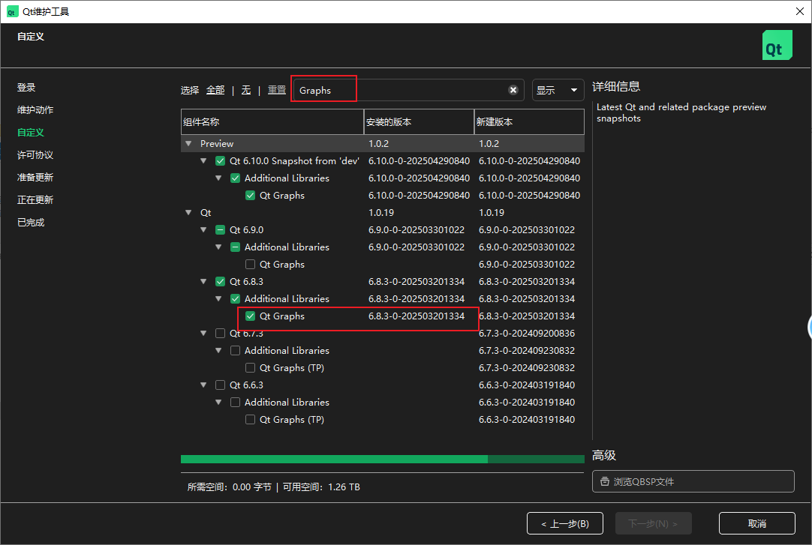The image size is (812, 545).
Task: Go to 维护动作 step in sidebar
Action: [35, 110]
